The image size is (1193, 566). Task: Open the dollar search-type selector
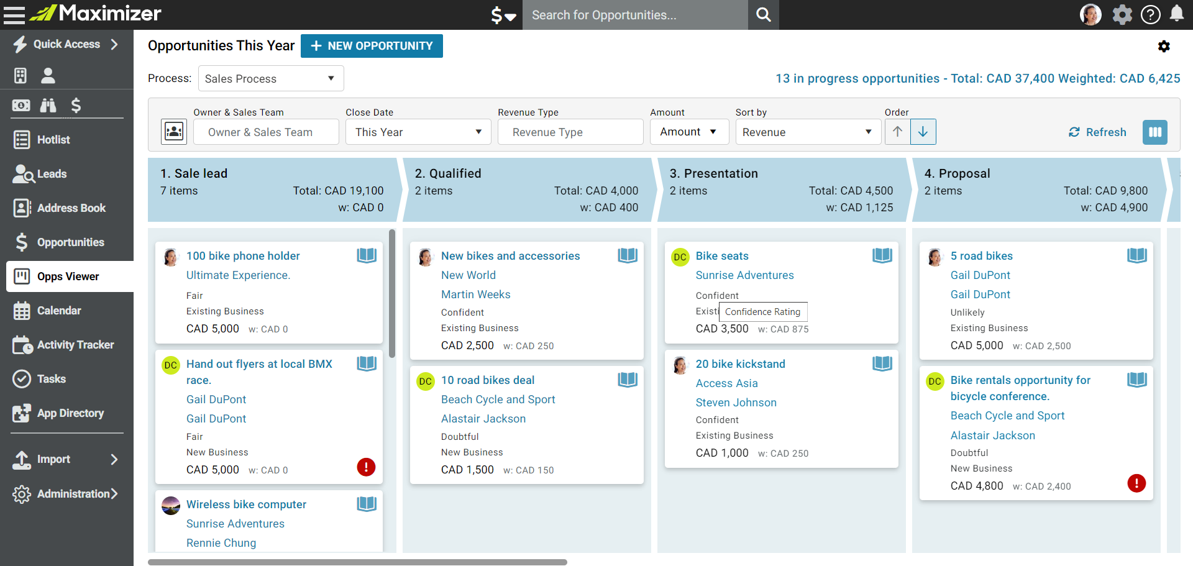tap(503, 15)
